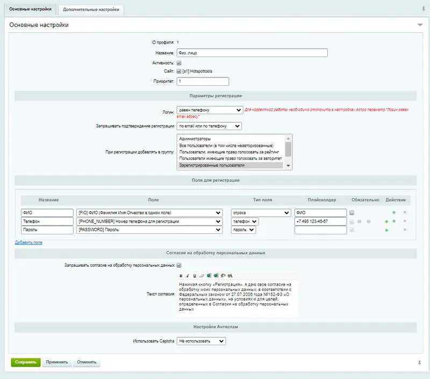Toggle the Активность checkbox
This screenshot has width=430, height=379.
(x=179, y=63)
